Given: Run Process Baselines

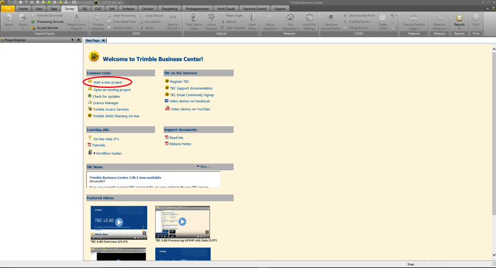Looking at the screenshot, I should 97,22.
